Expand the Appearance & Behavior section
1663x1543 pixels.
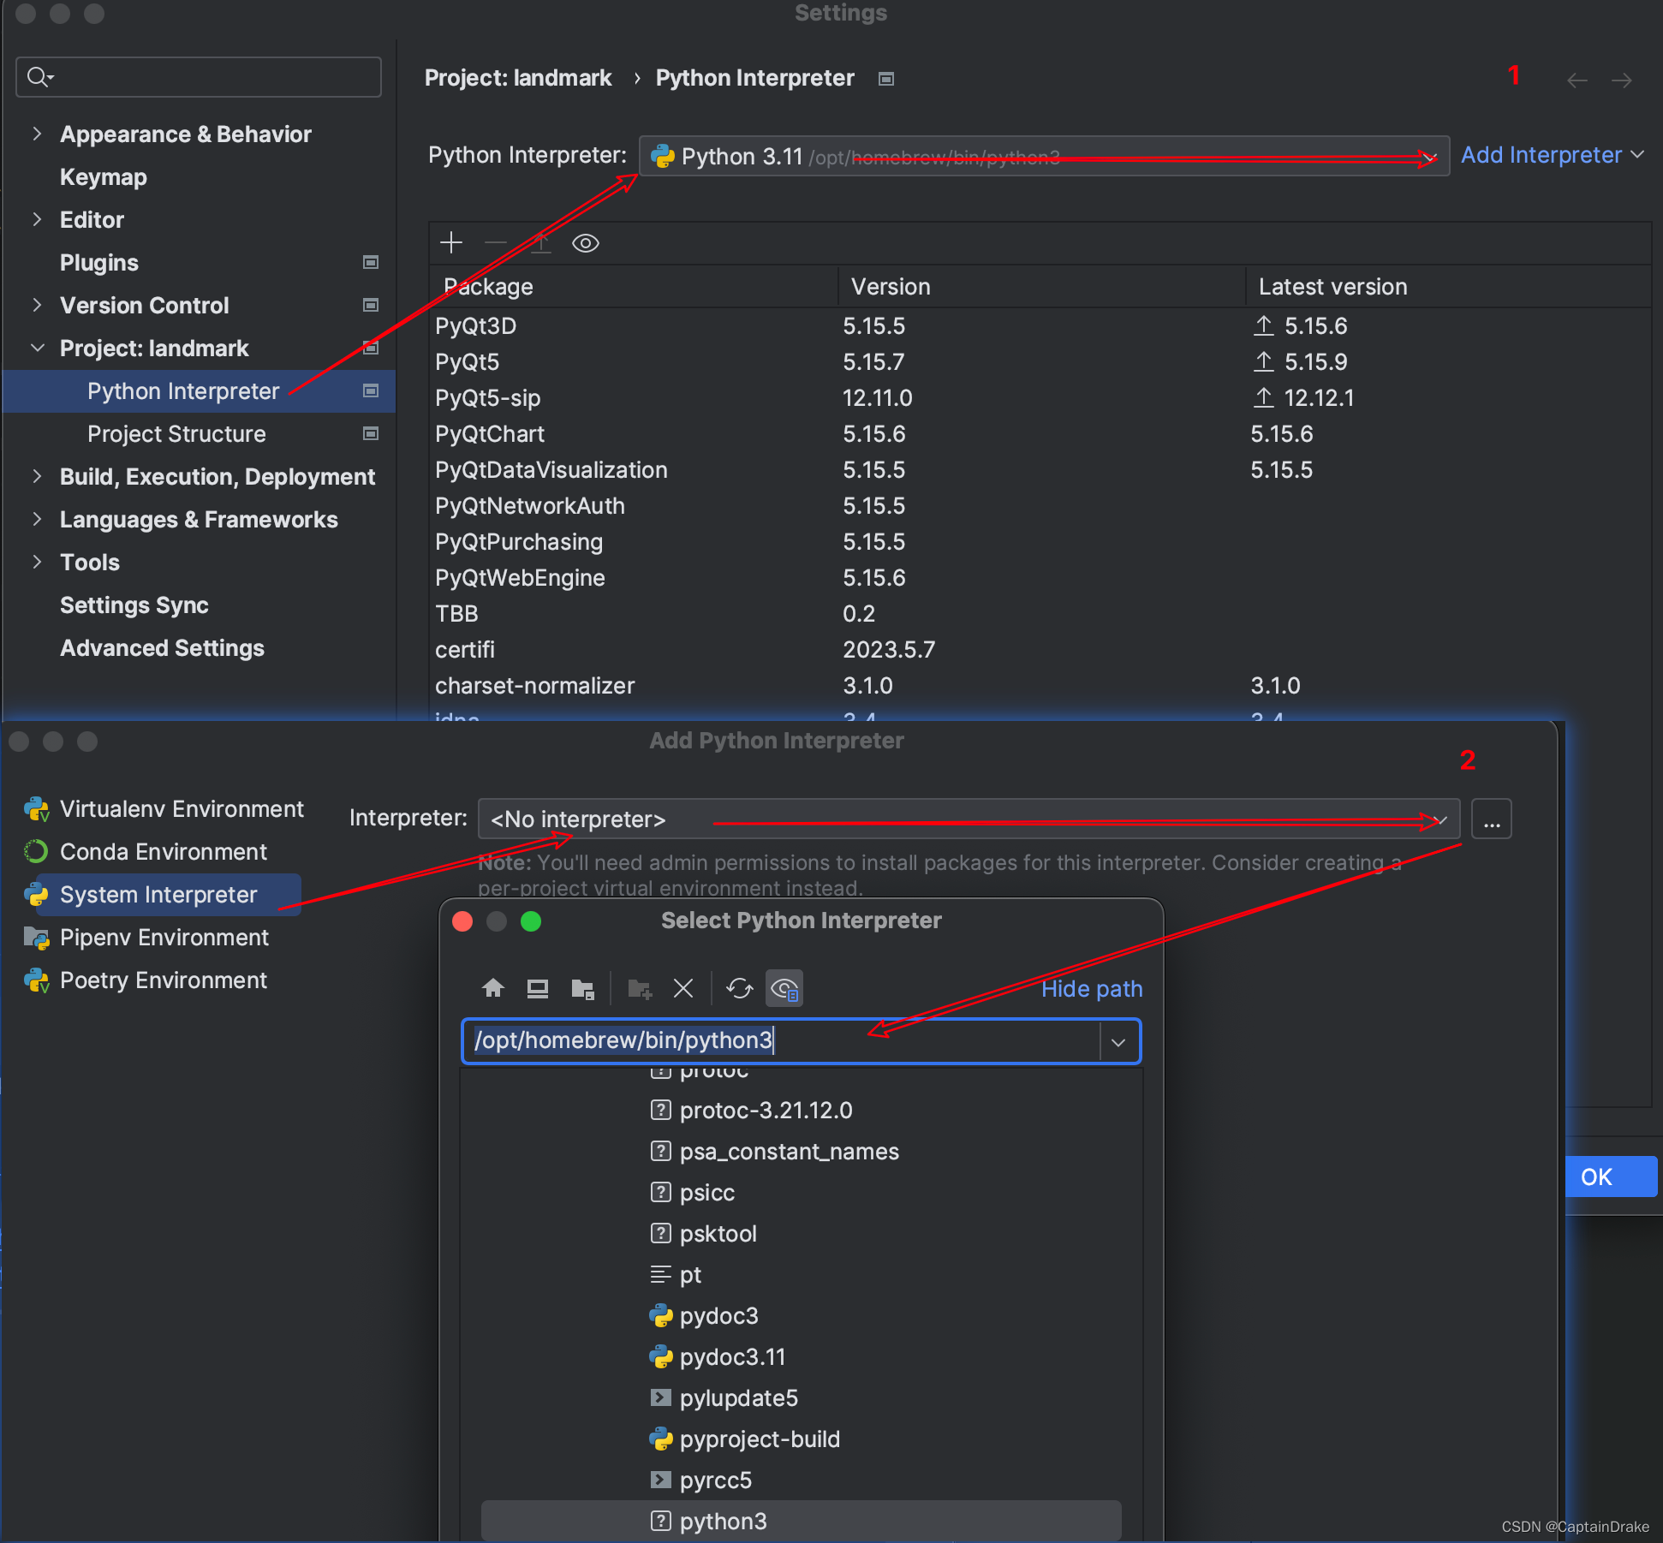tap(37, 134)
